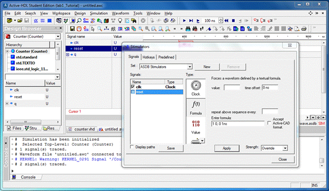Expand the q signal in the Design Browser
The height and width of the screenshot is (191, 329).
pos(7,103)
